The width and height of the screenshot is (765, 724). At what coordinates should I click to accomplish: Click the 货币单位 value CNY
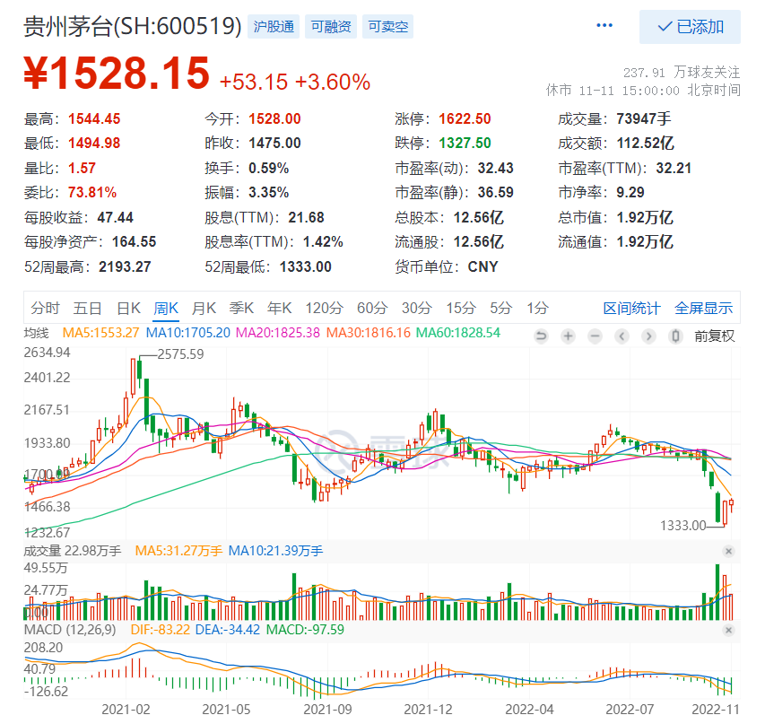[483, 267]
